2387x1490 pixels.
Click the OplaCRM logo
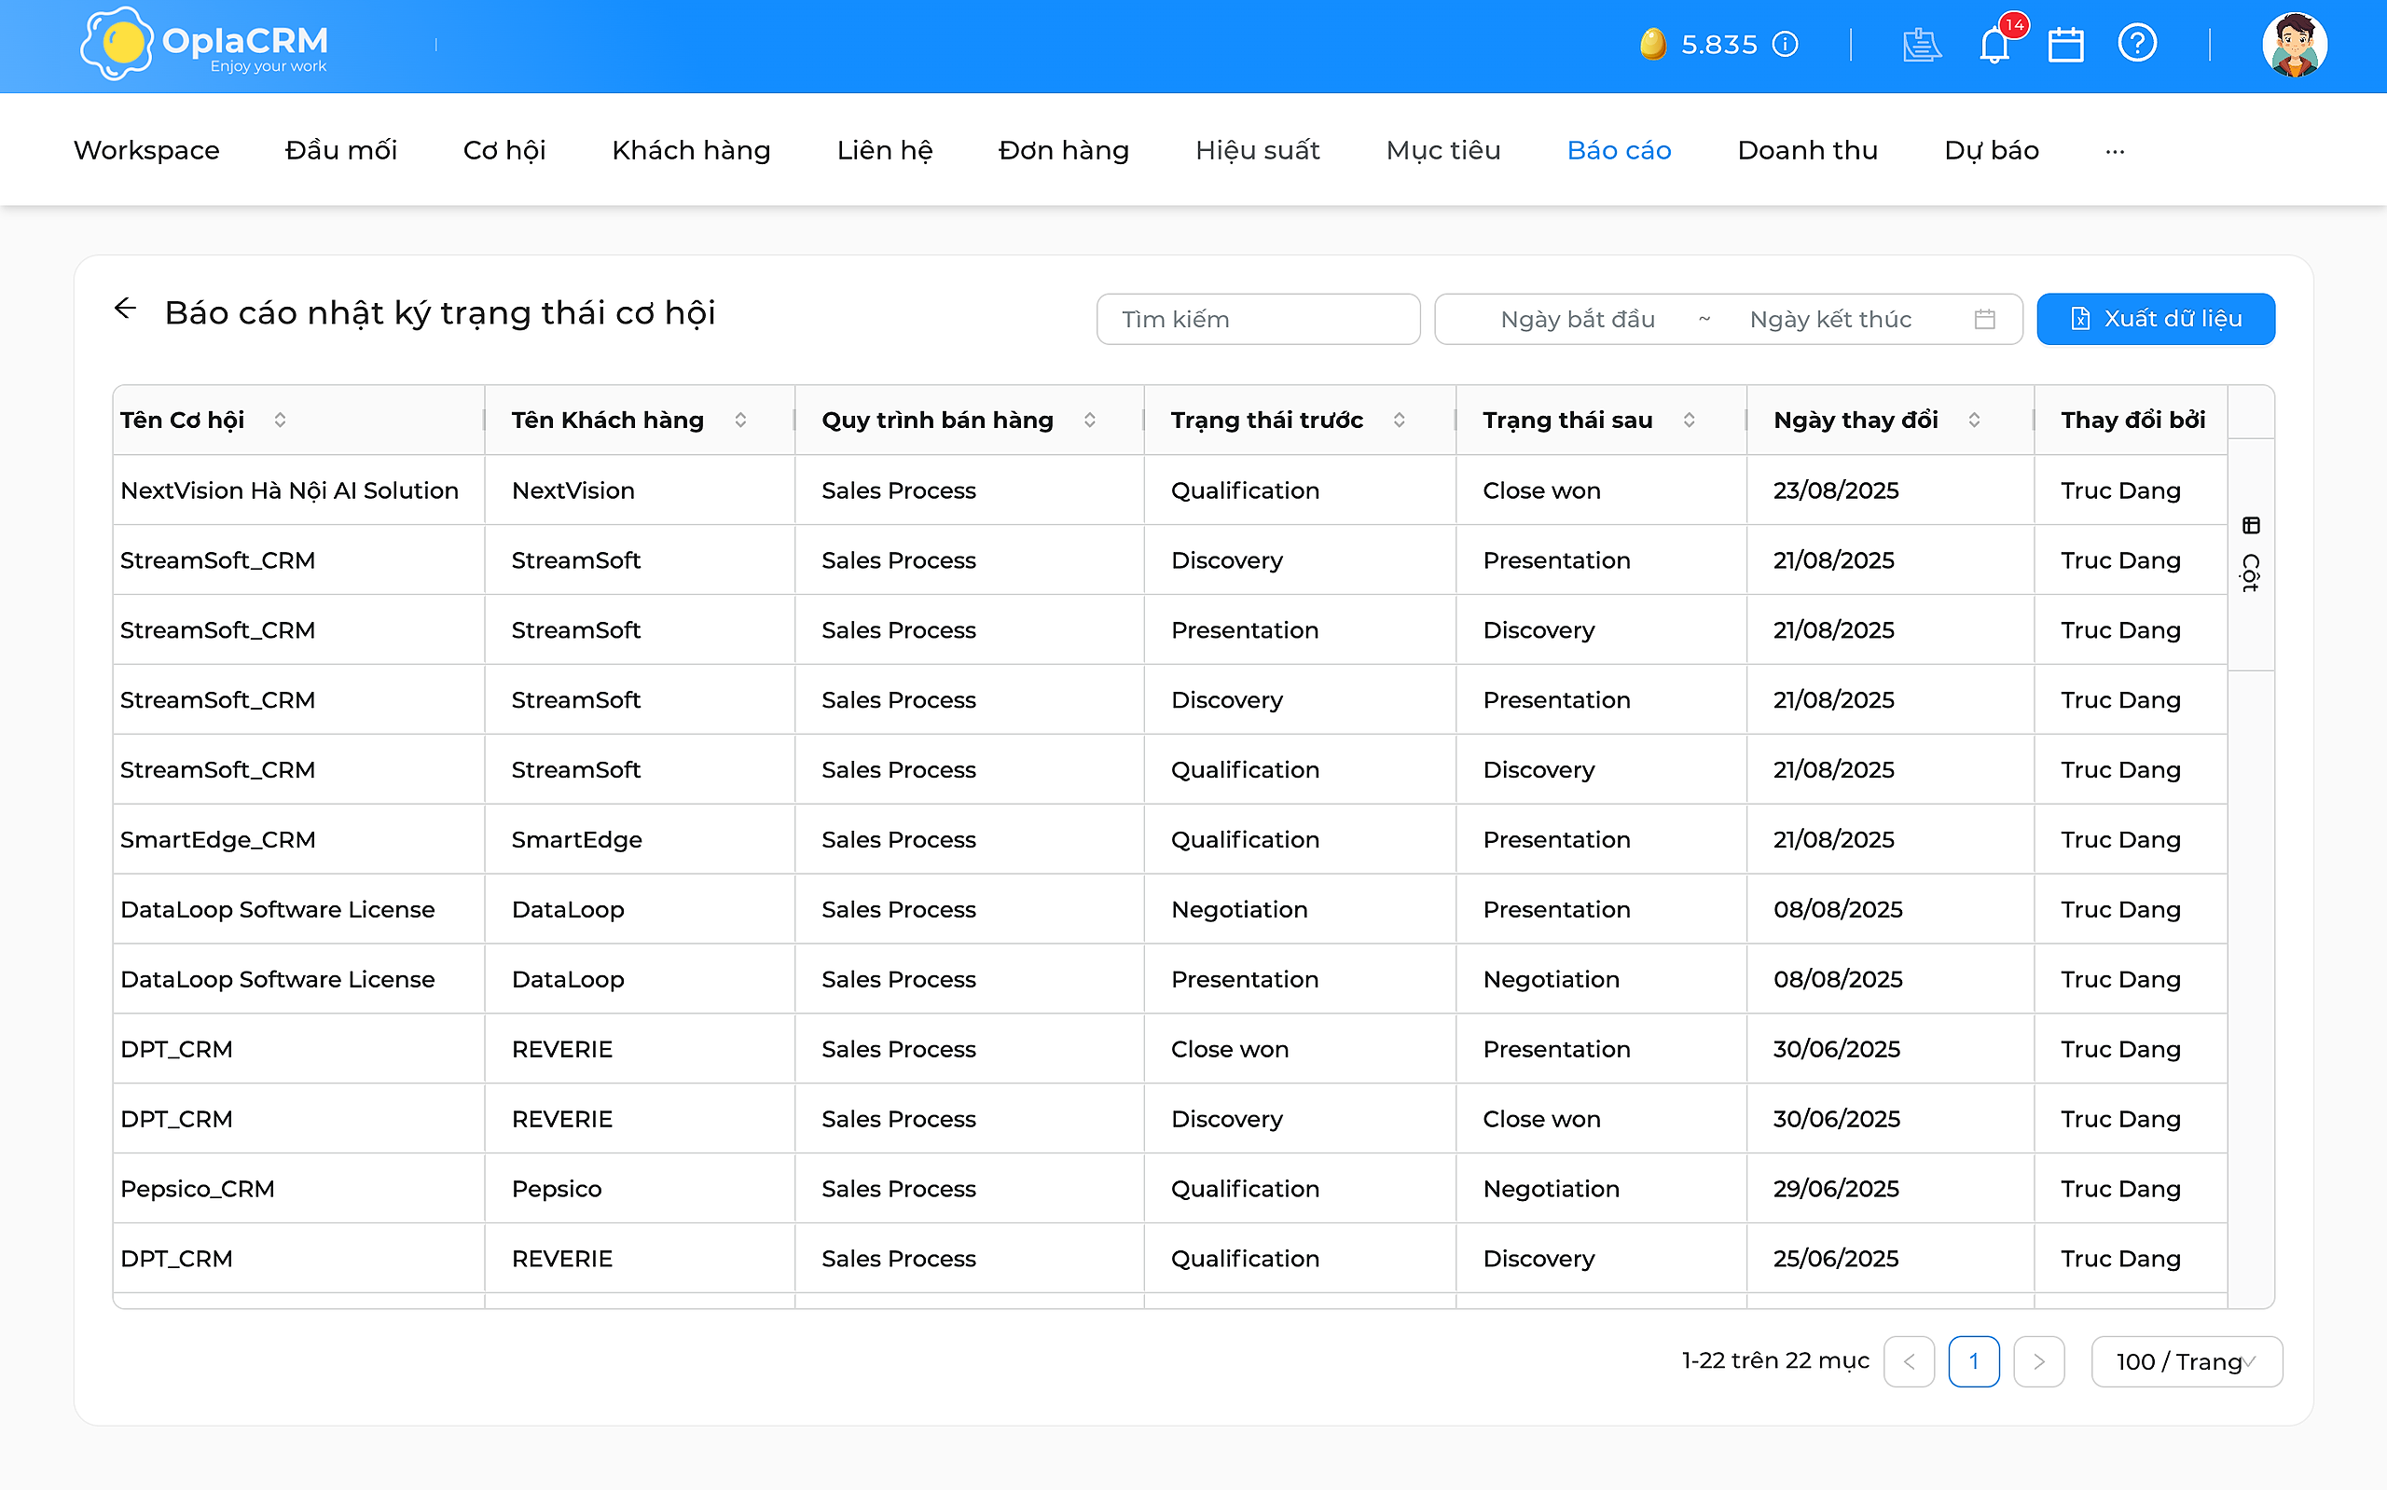point(205,45)
